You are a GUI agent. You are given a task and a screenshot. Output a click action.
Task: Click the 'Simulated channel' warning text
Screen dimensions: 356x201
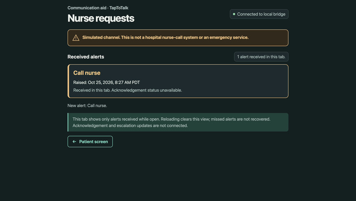165,38
